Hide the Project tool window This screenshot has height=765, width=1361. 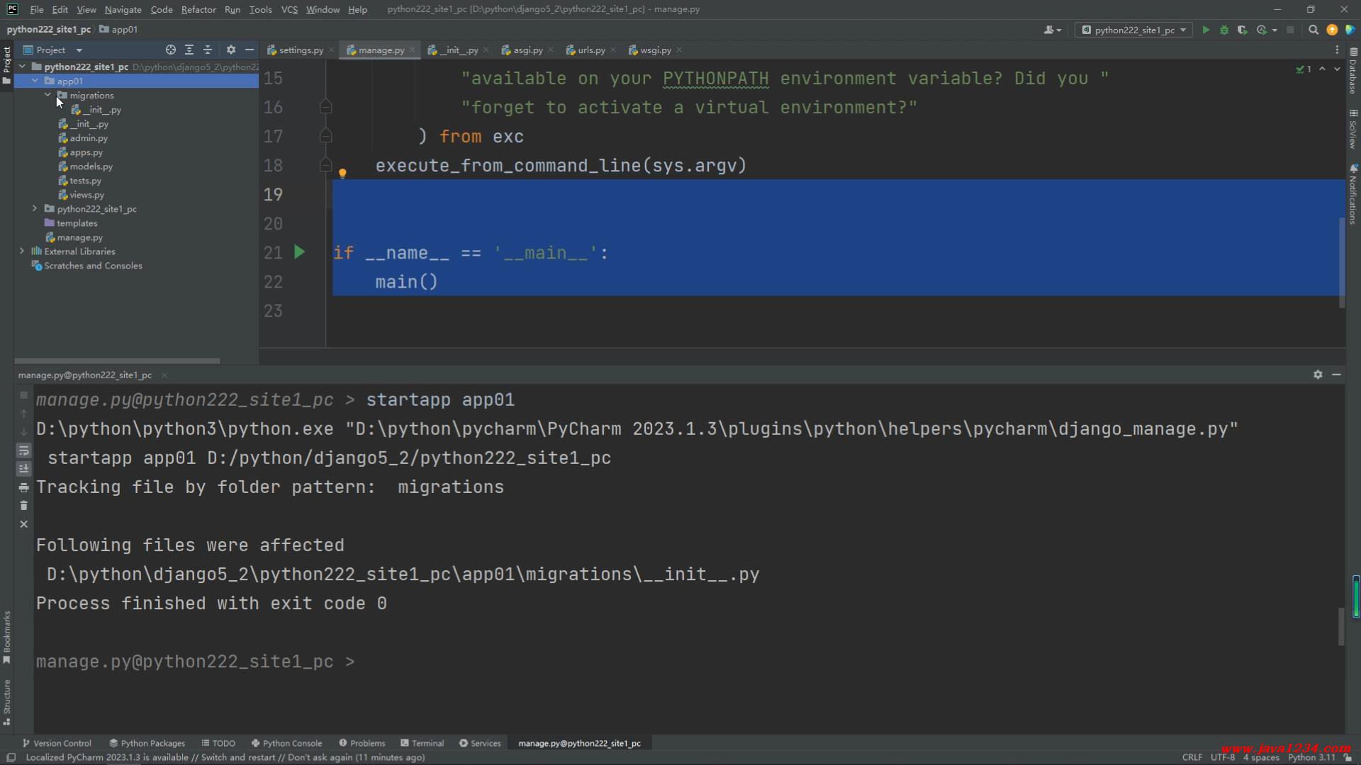250,50
